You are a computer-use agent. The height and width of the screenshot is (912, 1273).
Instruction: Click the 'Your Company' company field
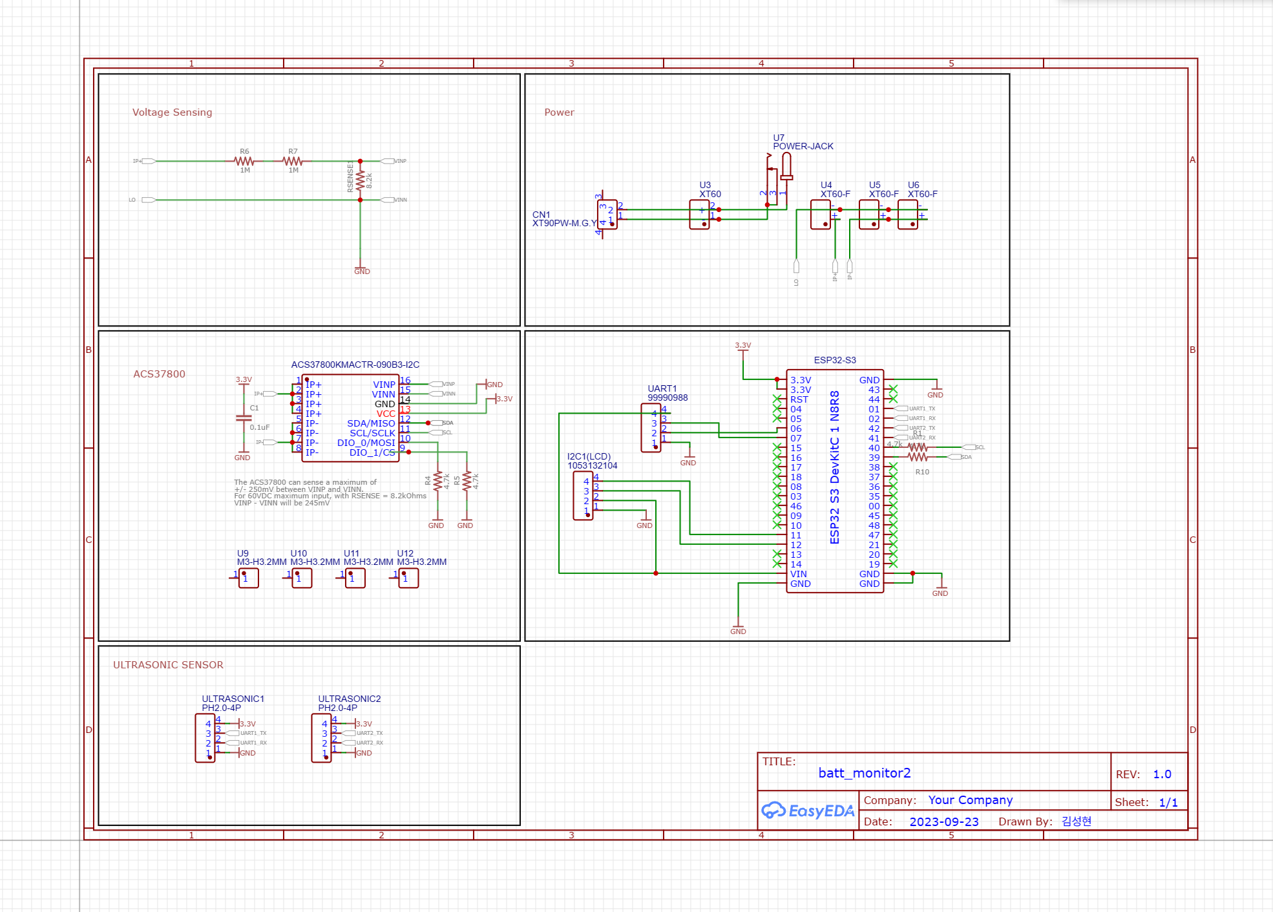click(971, 800)
